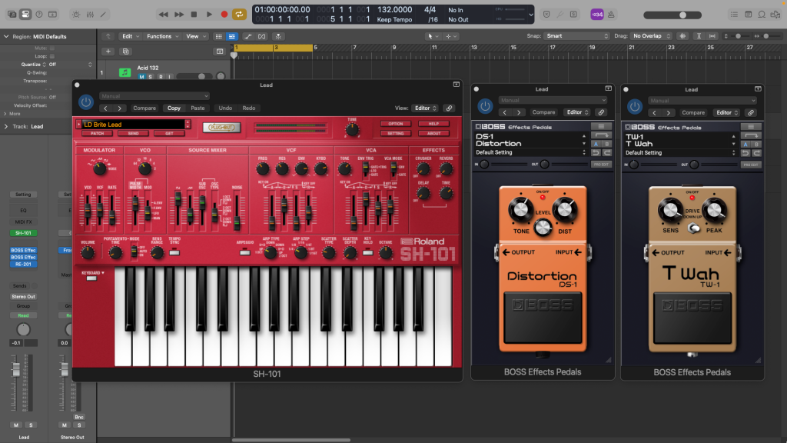Click the duplicate track icon

click(125, 52)
